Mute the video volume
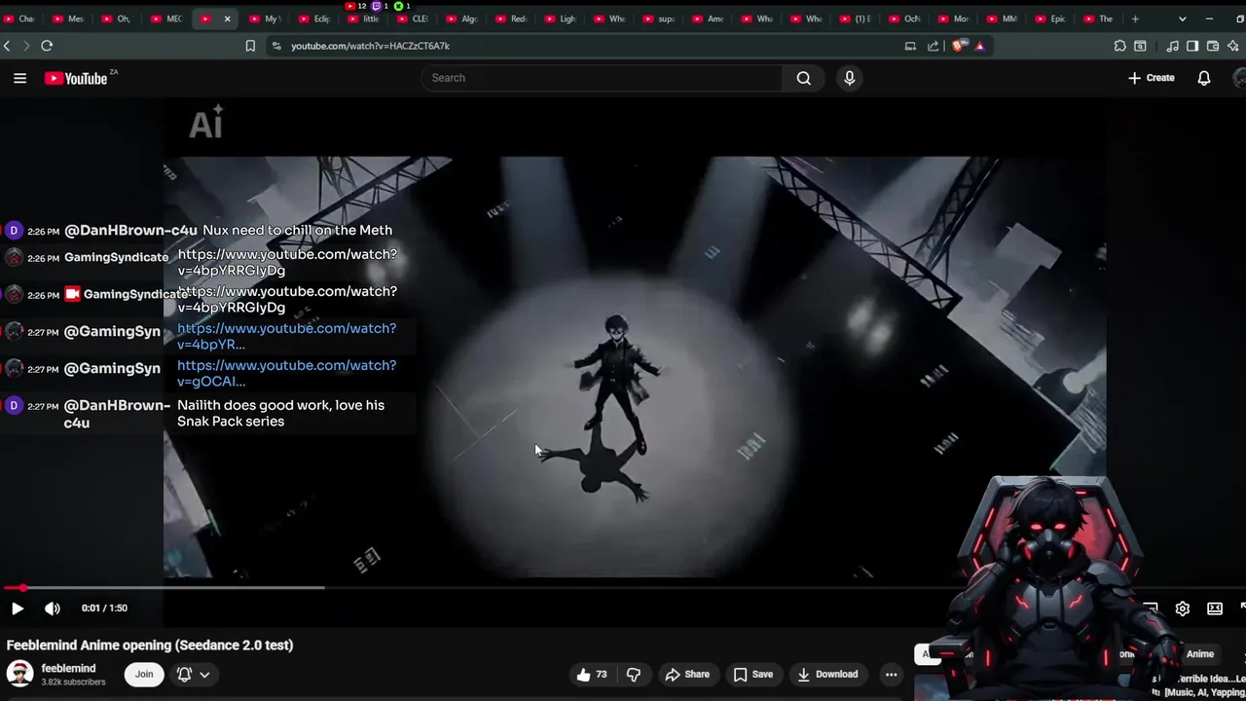Image resolution: width=1246 pixels, height=701 pixels. pyautogui.click(x=53, y=609)
